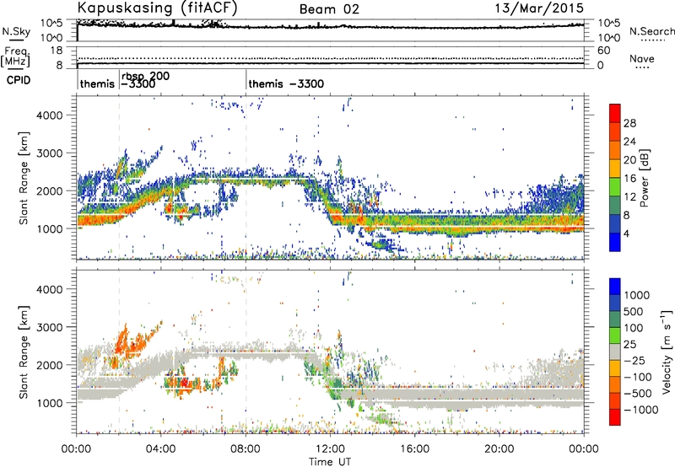675x467 pixels.
Task: Click the dashed CPID change line at 08:00 in power panel
Action: click(246, 177)
